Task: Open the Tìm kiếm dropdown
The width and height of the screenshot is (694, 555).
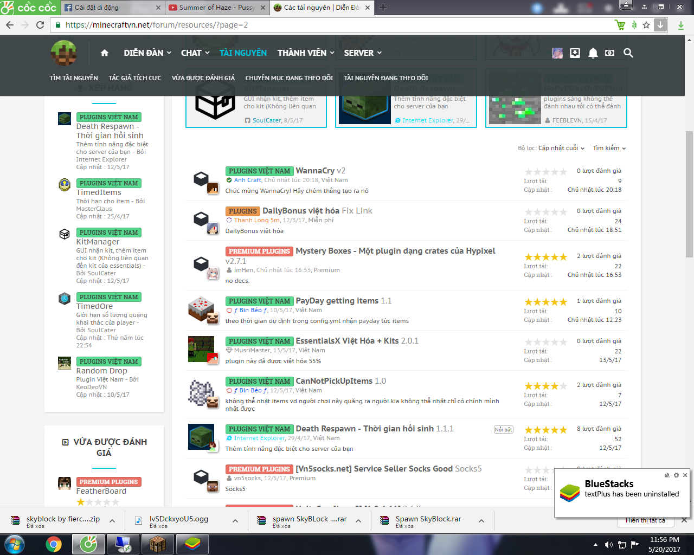Action: [x=609, y=148]
